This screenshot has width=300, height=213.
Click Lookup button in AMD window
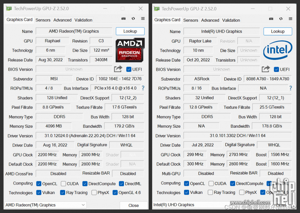(x=130, y=31)
